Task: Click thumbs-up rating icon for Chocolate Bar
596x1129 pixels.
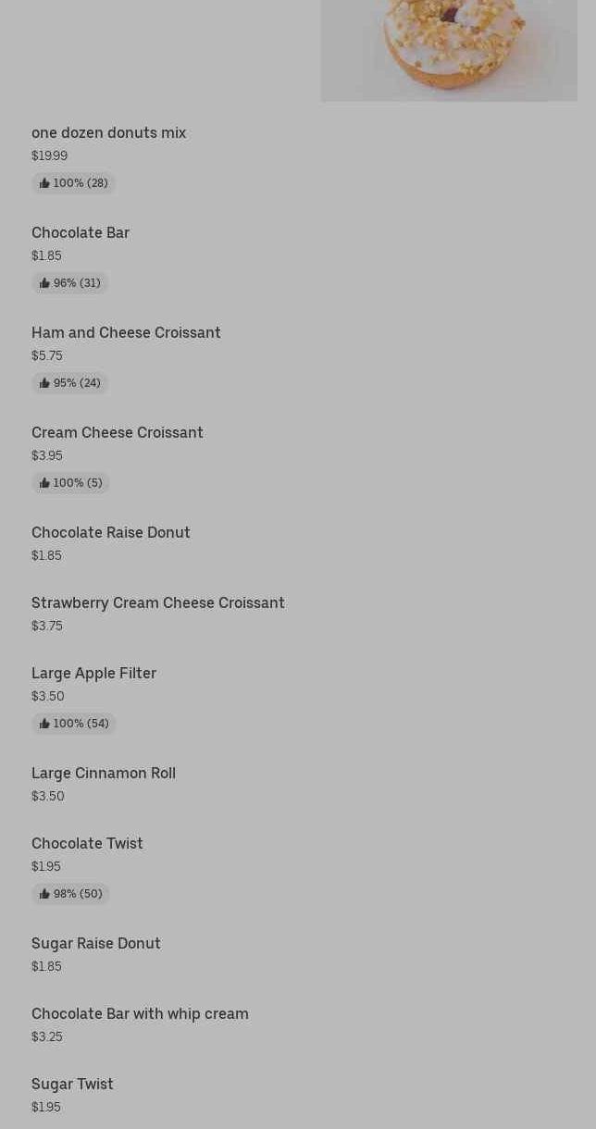Action: coord(44,283)
